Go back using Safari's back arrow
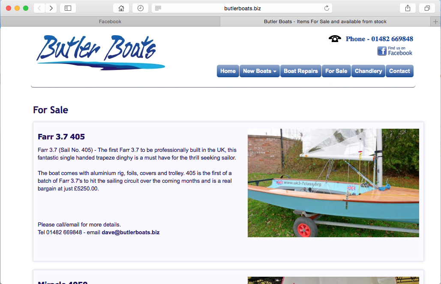The image size is (441, 284). 39,8
